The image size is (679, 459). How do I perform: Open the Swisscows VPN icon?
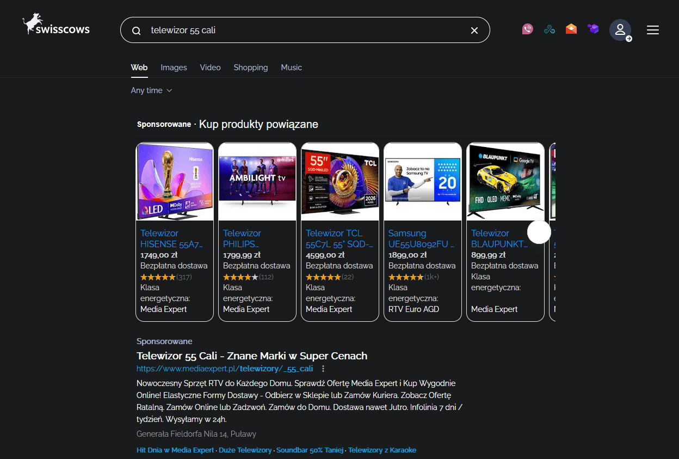(x=550, y=29)
